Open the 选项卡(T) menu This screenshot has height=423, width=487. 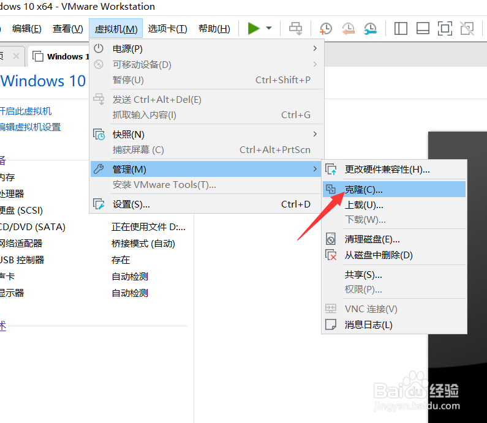[x=167, y=29]
